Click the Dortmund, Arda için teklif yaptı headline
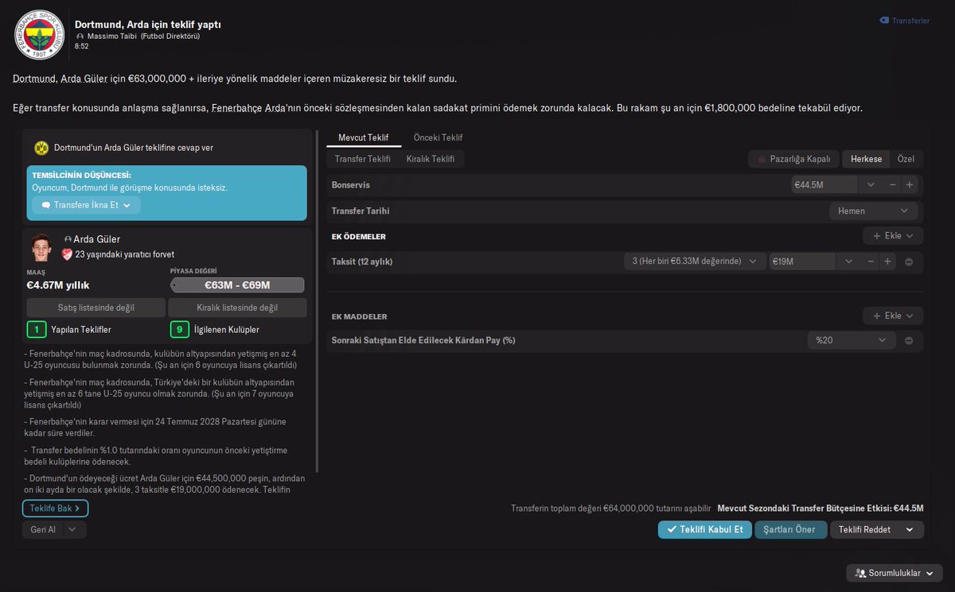This screenshot has width=955, height=592. click(x=148, y=25)
